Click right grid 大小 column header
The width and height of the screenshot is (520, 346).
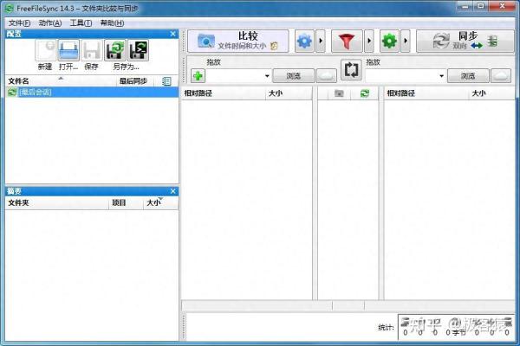point(492,93)
